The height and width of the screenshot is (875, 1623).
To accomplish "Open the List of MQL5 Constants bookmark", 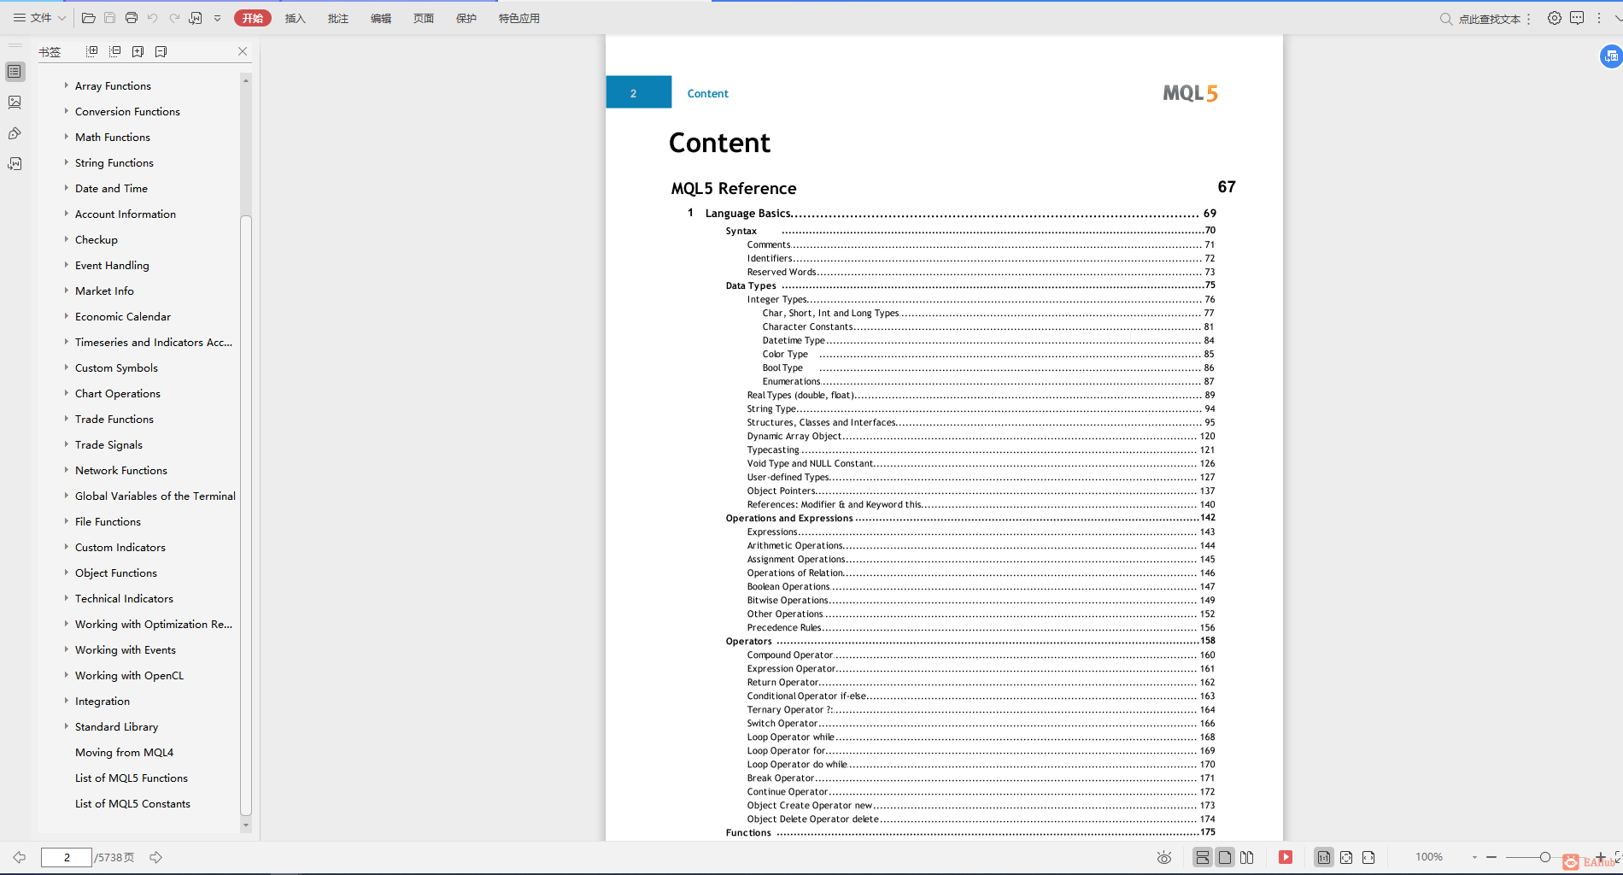I will [x=132, y=804].
